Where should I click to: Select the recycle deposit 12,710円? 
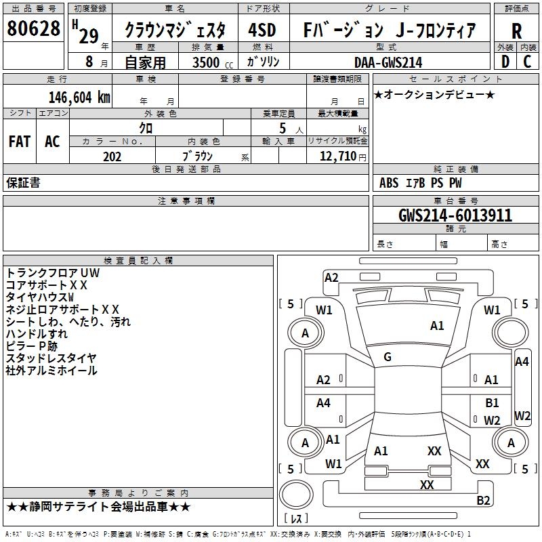click(343, 157)
